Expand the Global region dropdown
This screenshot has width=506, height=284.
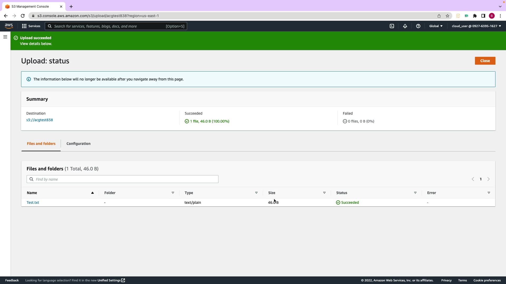[436, 26]
